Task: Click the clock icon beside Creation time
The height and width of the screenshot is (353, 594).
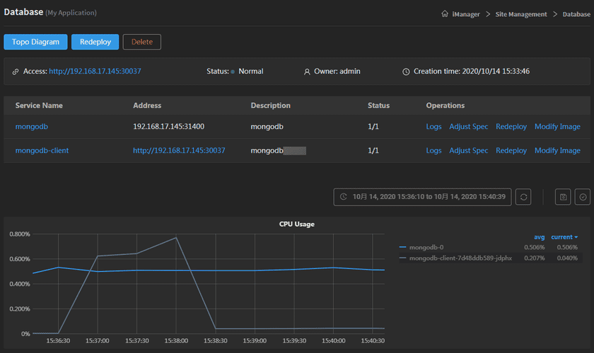Action: coord(406,71)
